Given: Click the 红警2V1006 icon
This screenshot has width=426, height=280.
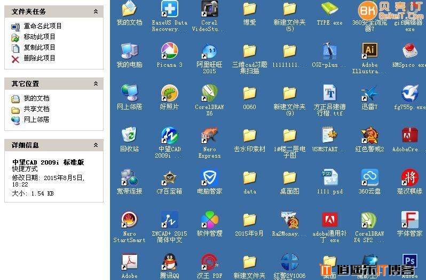Looking at the screenshot, I should [290, 261].
